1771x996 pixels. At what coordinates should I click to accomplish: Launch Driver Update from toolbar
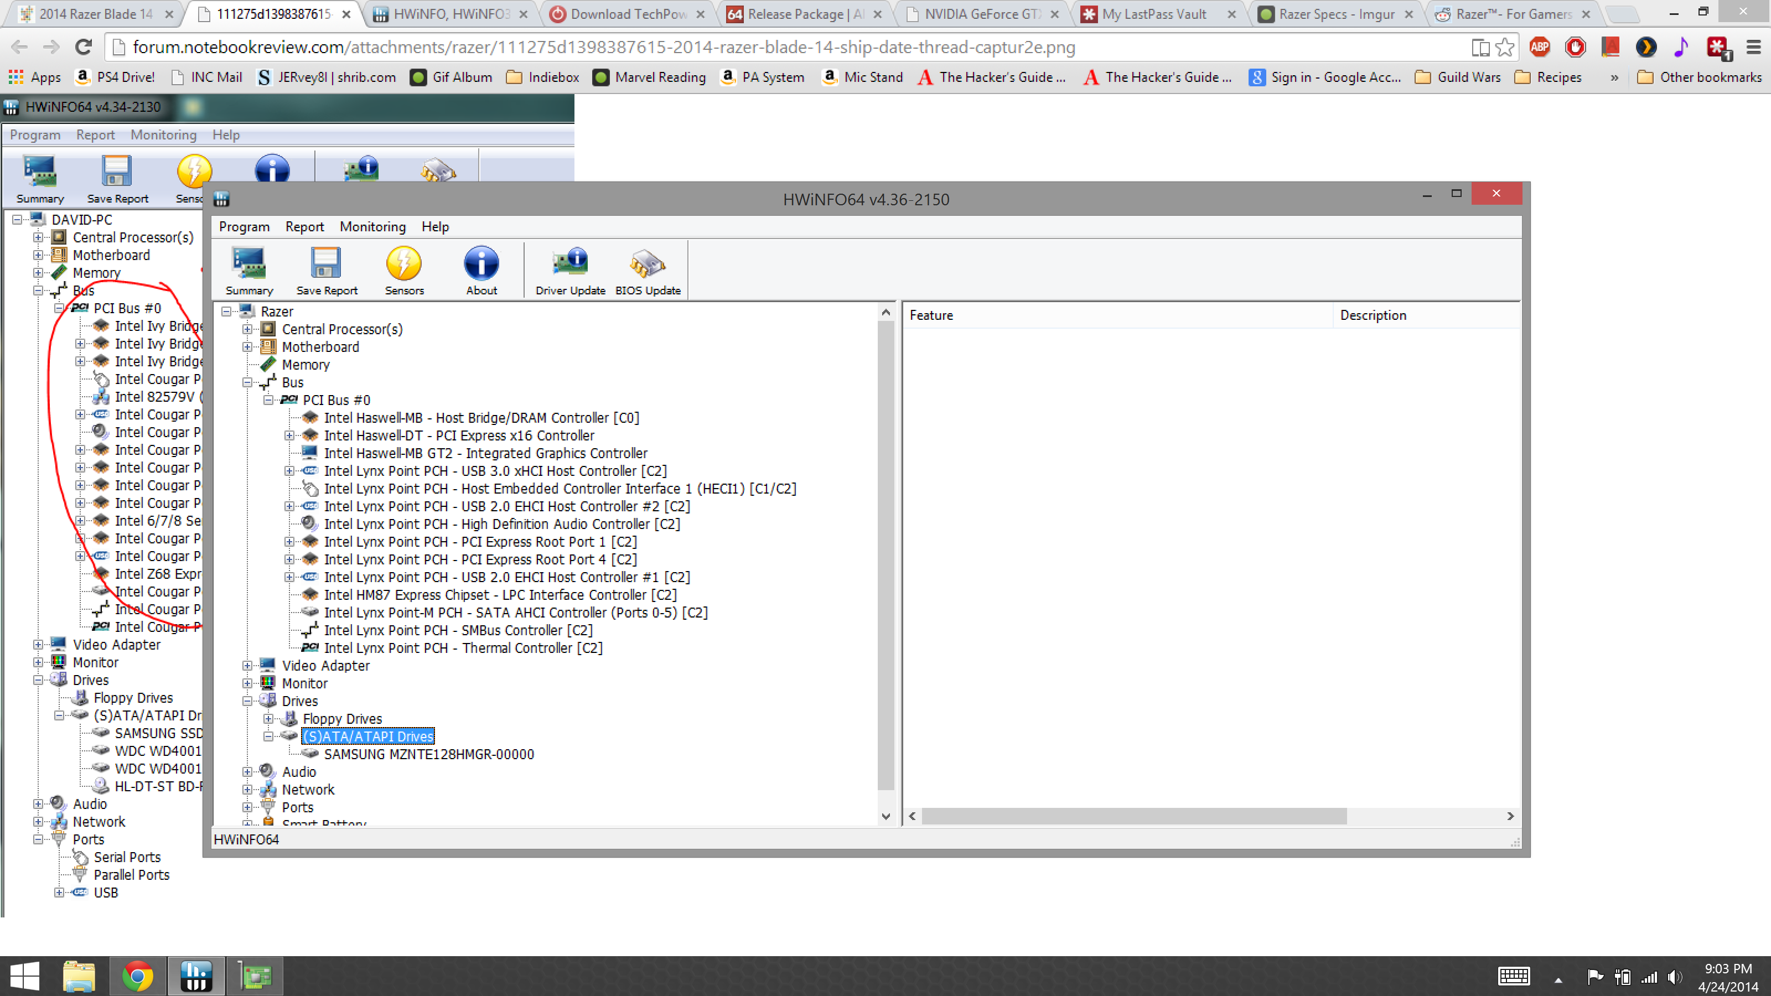pyautogui.click(x=570, y=272)
